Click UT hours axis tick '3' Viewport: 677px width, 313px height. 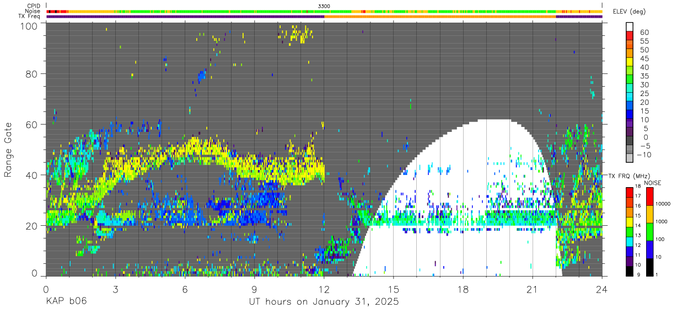(x=116, y=289)
